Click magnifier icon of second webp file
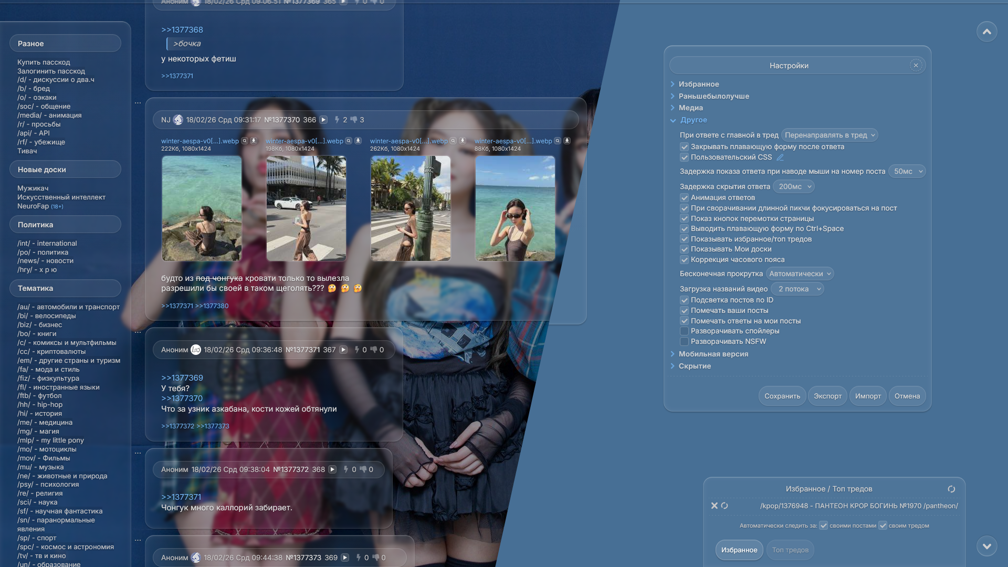This screenshot has height=567, width=1008. tap(349, 141)
